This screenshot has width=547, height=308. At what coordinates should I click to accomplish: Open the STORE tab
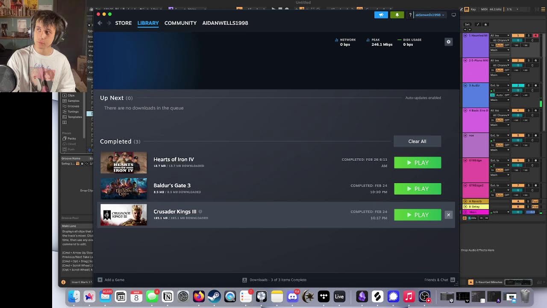coord(124,23)
